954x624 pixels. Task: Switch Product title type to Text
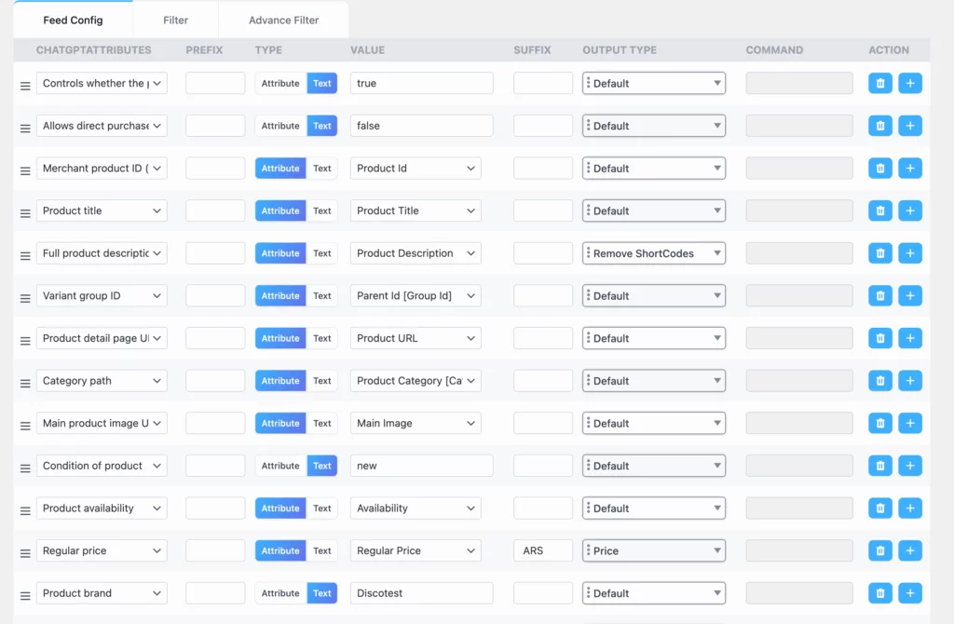322,210
